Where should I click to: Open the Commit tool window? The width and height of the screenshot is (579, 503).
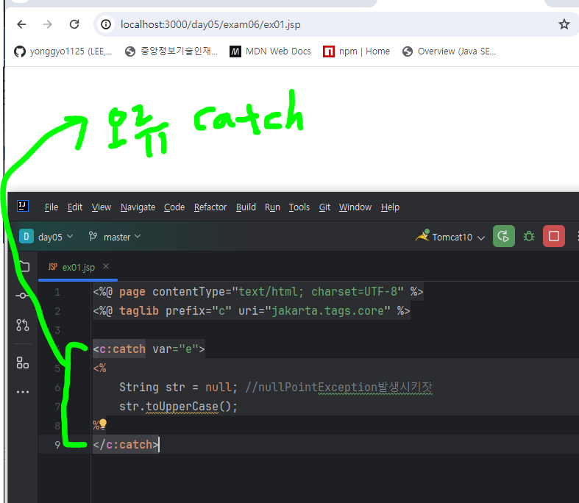pyautogui.click(x=23, y=296)
